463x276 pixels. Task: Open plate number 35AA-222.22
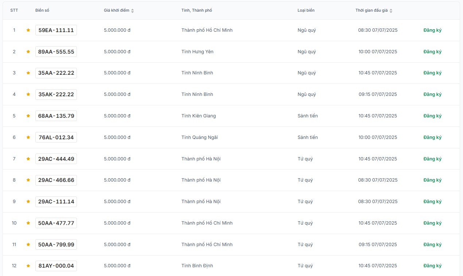[56, 73]
